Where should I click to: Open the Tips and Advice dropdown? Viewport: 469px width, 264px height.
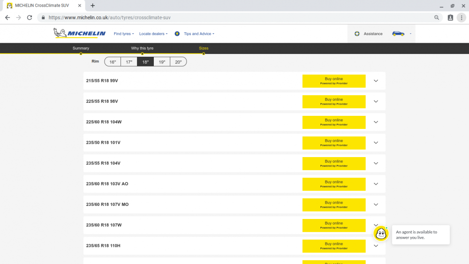point(199,34)
